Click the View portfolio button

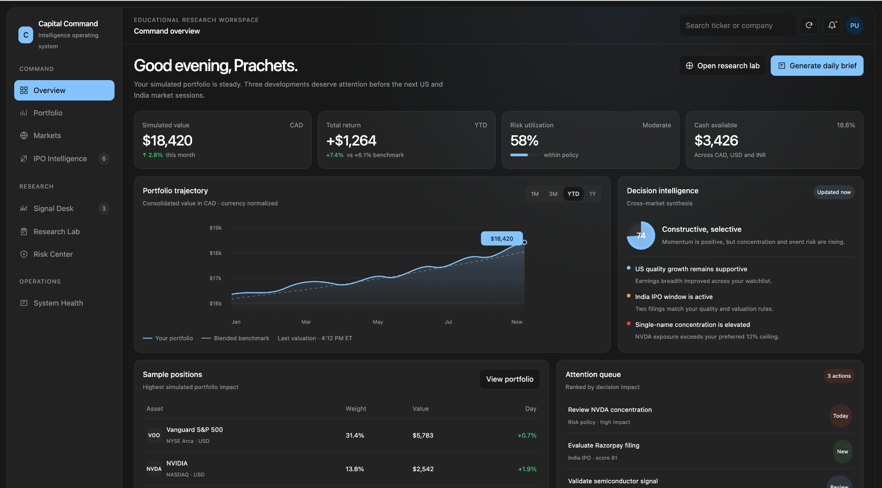click(509, 379)
